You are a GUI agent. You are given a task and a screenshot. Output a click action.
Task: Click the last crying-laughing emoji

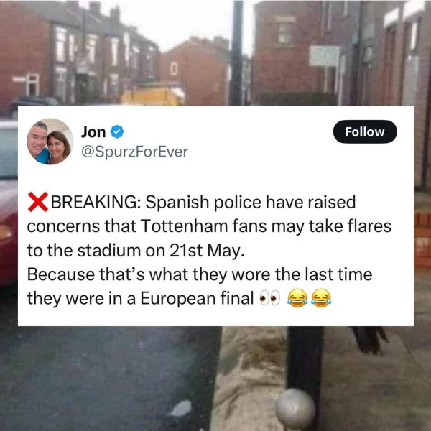[x=321, y=298]
